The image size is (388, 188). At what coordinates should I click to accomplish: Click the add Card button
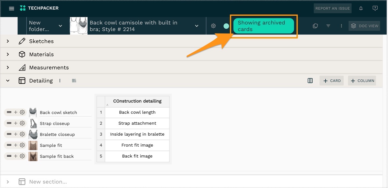point(332,81)
